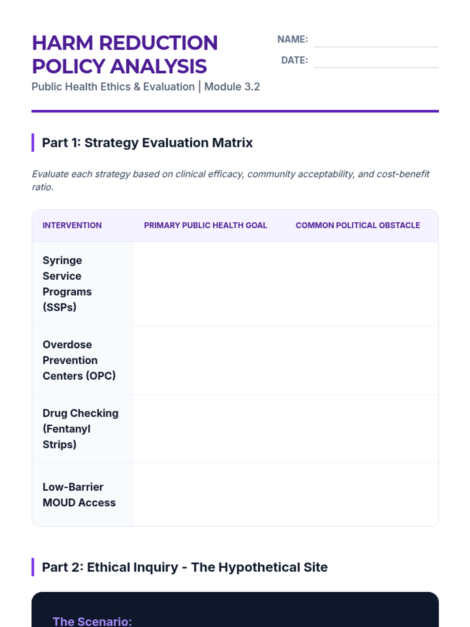Click the INTERVENTION column header
Screen dimensions: 470x627
tap(72, 225)
